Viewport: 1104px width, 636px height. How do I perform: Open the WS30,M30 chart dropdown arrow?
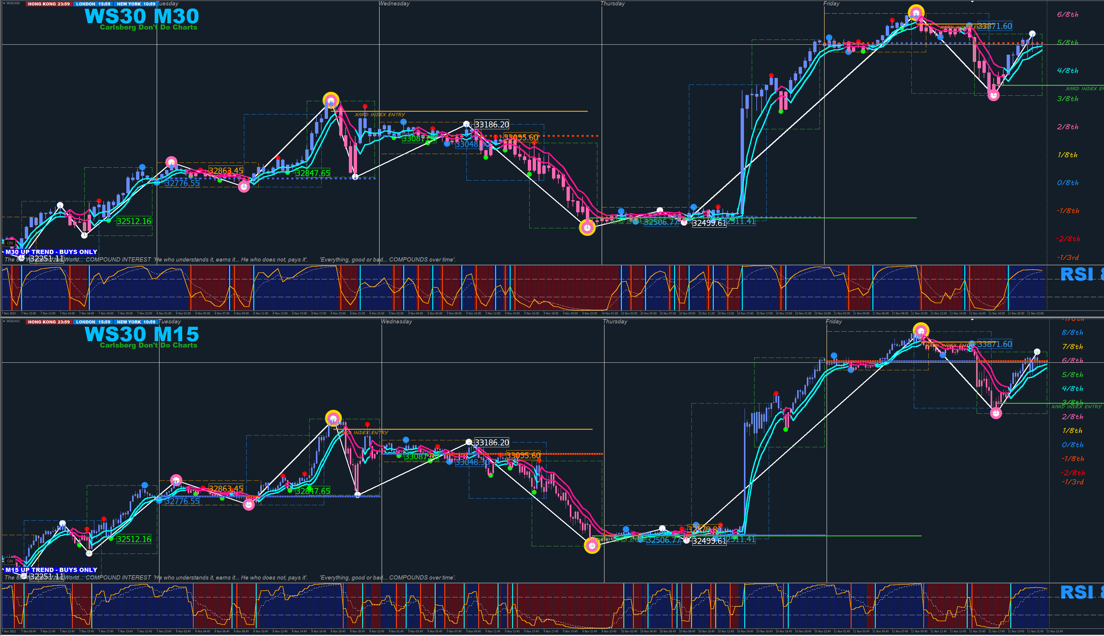click(4, 4)
